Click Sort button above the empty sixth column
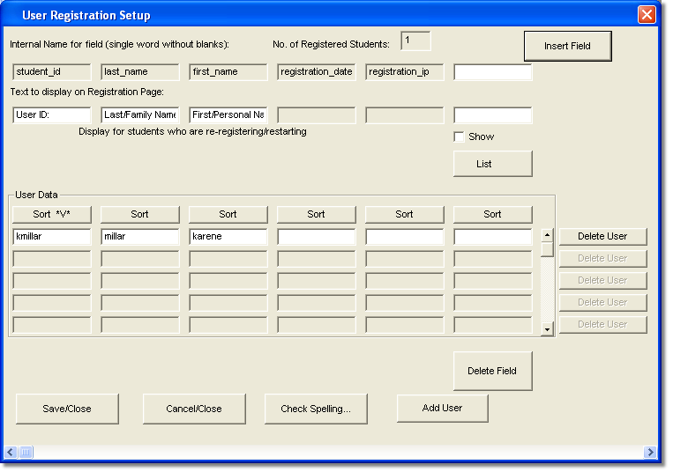Screen dimensions: 673x472 493,214
